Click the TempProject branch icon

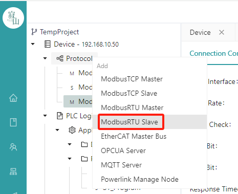point(34,32)
